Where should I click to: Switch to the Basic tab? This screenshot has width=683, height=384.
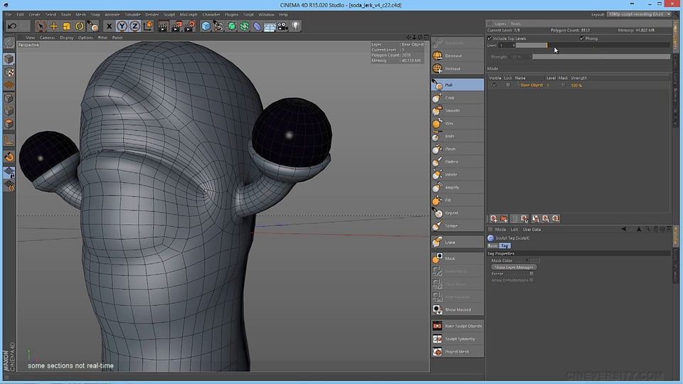492,245
